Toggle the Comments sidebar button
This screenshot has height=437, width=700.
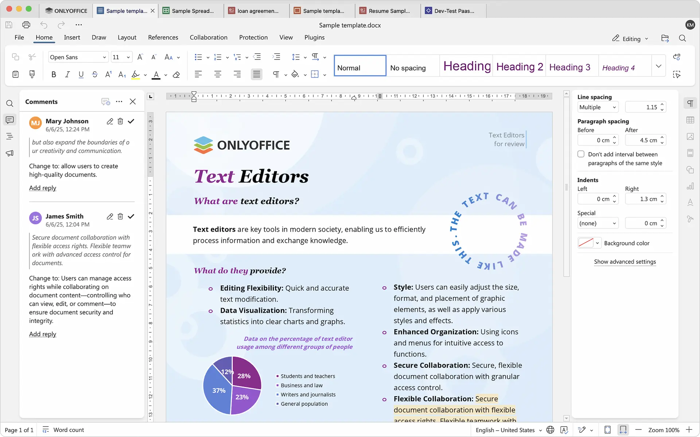pos(10,120)
